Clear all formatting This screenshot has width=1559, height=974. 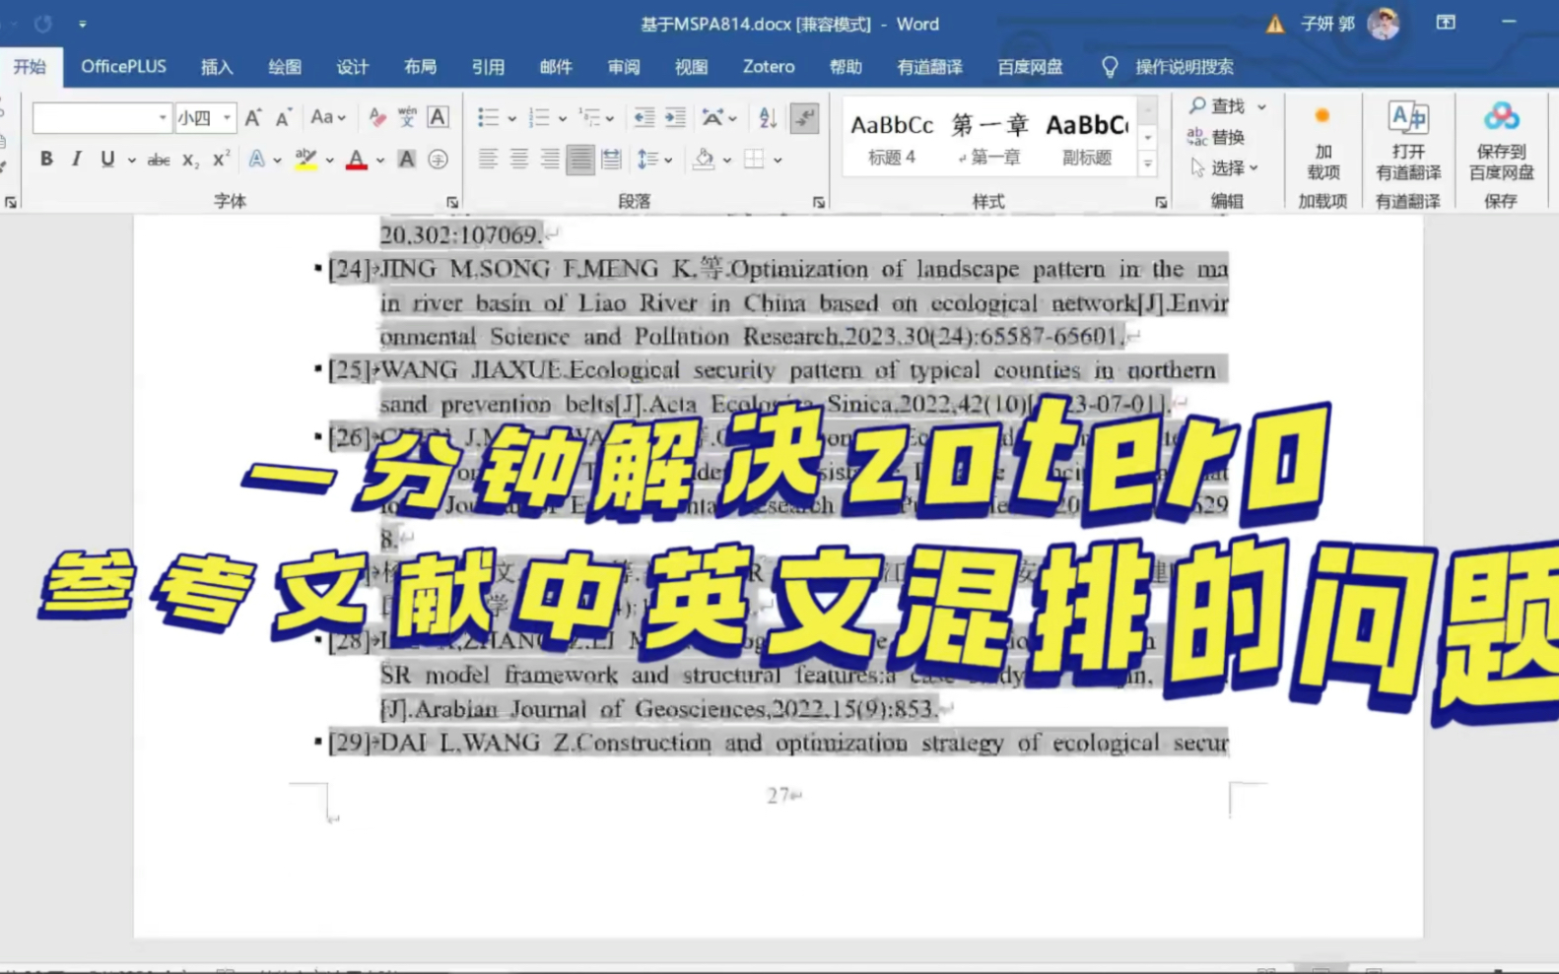[376, 118]
